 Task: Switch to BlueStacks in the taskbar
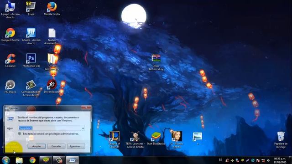point(46,160)
